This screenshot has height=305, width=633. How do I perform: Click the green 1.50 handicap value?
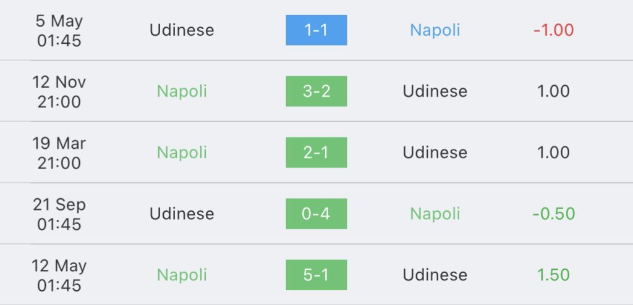pos(553,275)
